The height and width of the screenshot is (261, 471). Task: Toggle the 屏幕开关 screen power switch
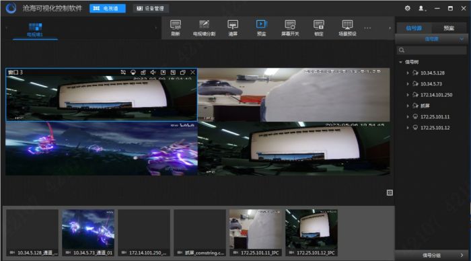coord(290,28)
